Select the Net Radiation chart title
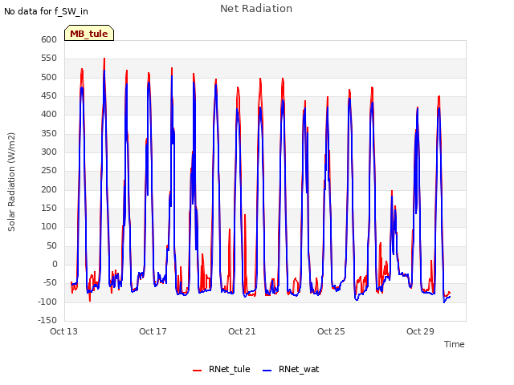Viewport: 514px width, 385px height. click(x=256, y=9)
